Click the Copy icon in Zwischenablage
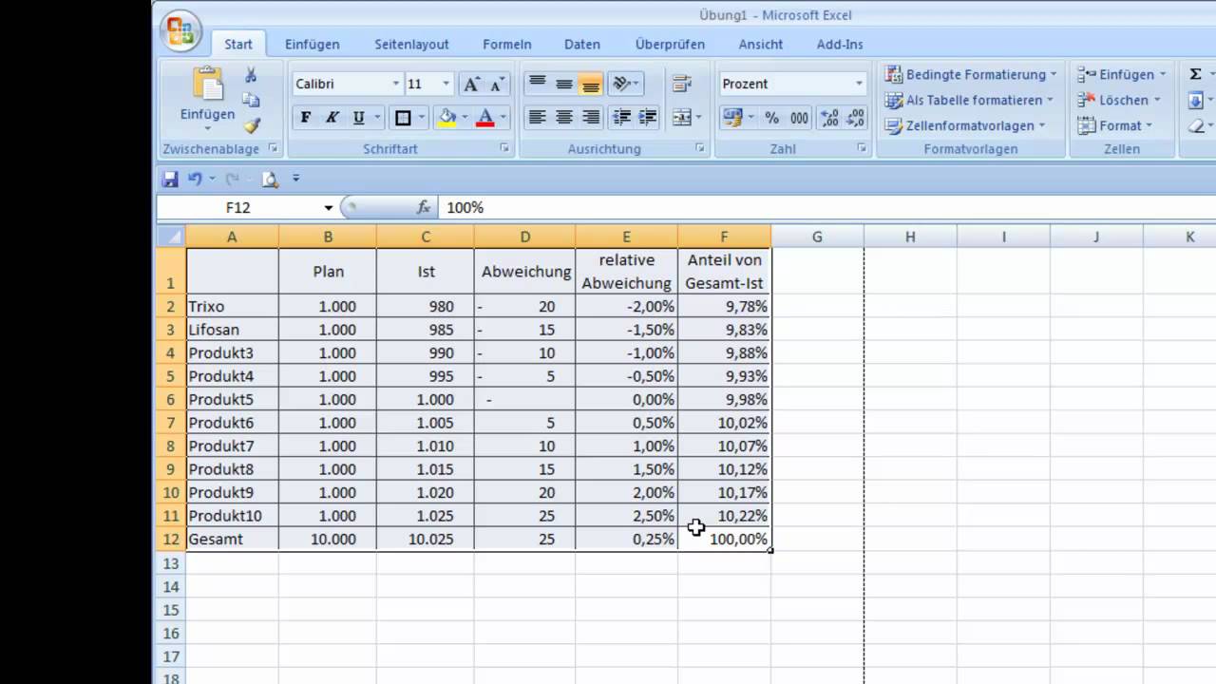 tap(252, 100)
